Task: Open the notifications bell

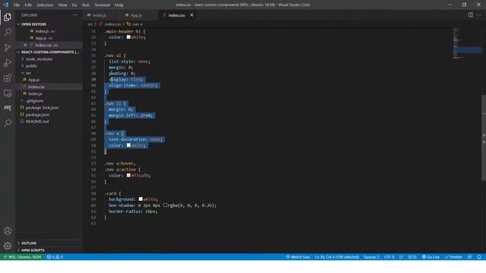Action: click(x=479, y=257)
